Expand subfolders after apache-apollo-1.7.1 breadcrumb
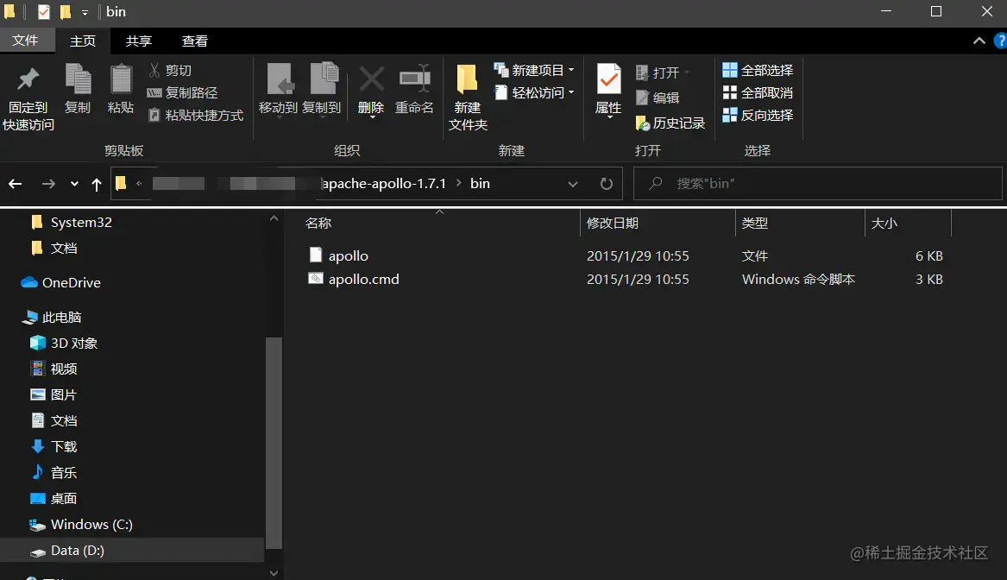 (x=458, y=183)
